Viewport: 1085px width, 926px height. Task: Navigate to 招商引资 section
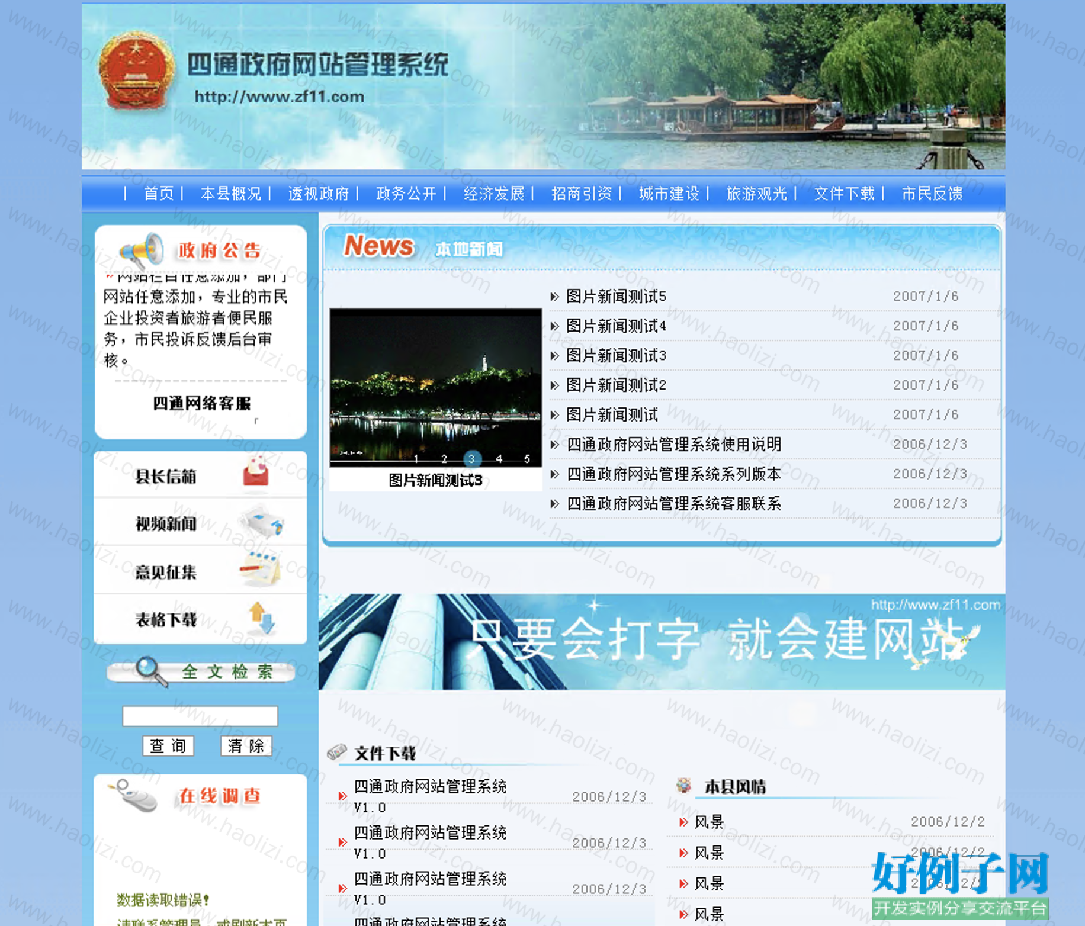[582, 194]
